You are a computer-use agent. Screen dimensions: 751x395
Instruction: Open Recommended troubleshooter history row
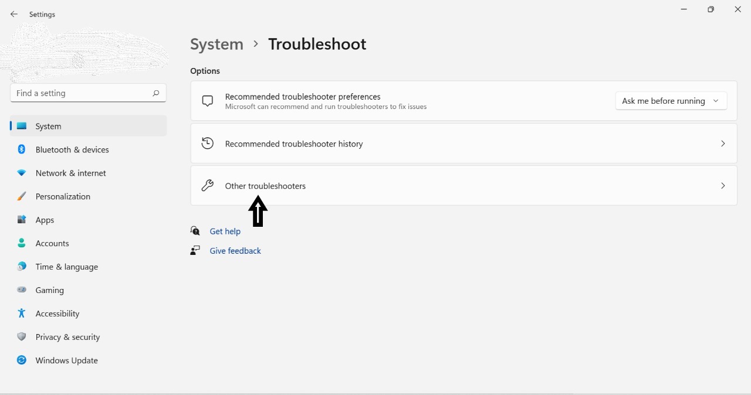464,144
